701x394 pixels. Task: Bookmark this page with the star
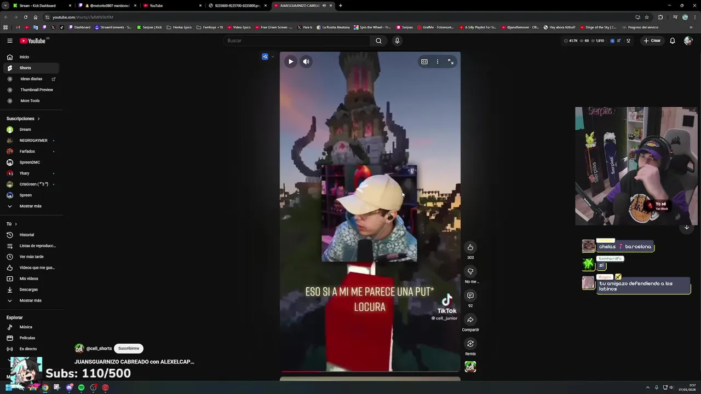tap(647, 17)
